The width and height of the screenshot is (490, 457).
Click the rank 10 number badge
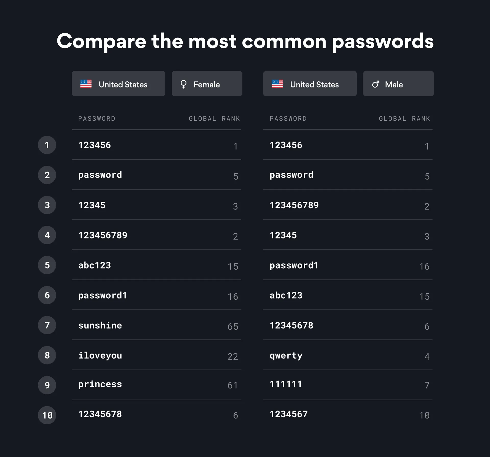coord(47,415)
